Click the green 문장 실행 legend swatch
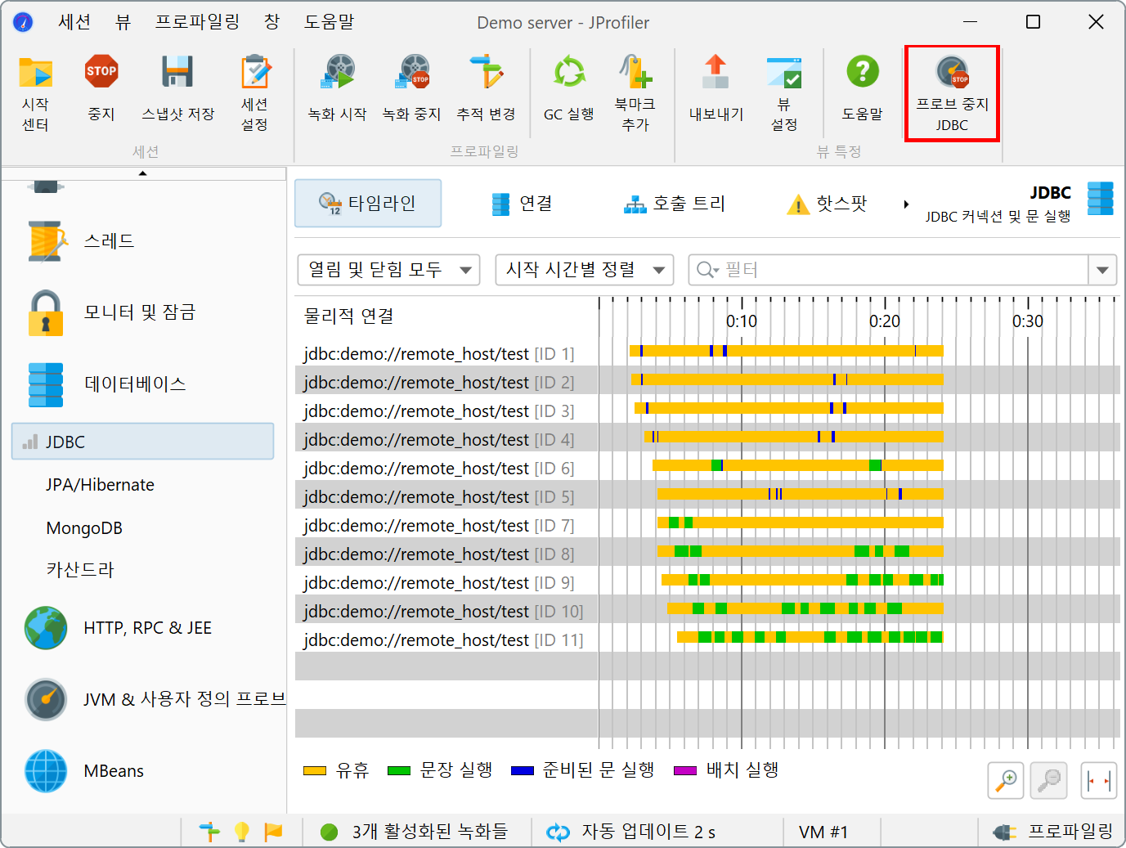This screenshot has height=848, width=1126. point(399,770)
